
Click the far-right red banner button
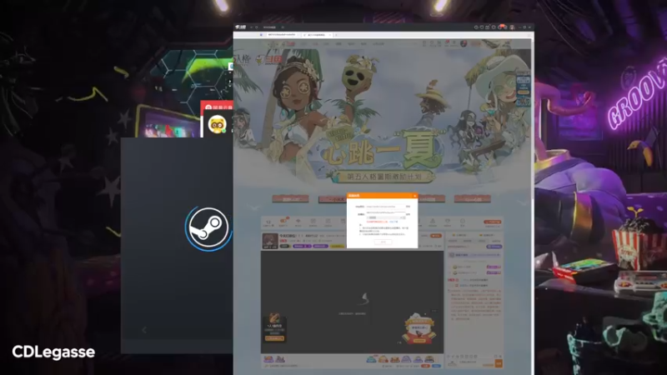pyautogui.click(x=472, y=198)
